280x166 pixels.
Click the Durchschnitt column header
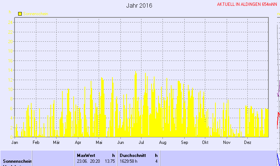(133, 155)
